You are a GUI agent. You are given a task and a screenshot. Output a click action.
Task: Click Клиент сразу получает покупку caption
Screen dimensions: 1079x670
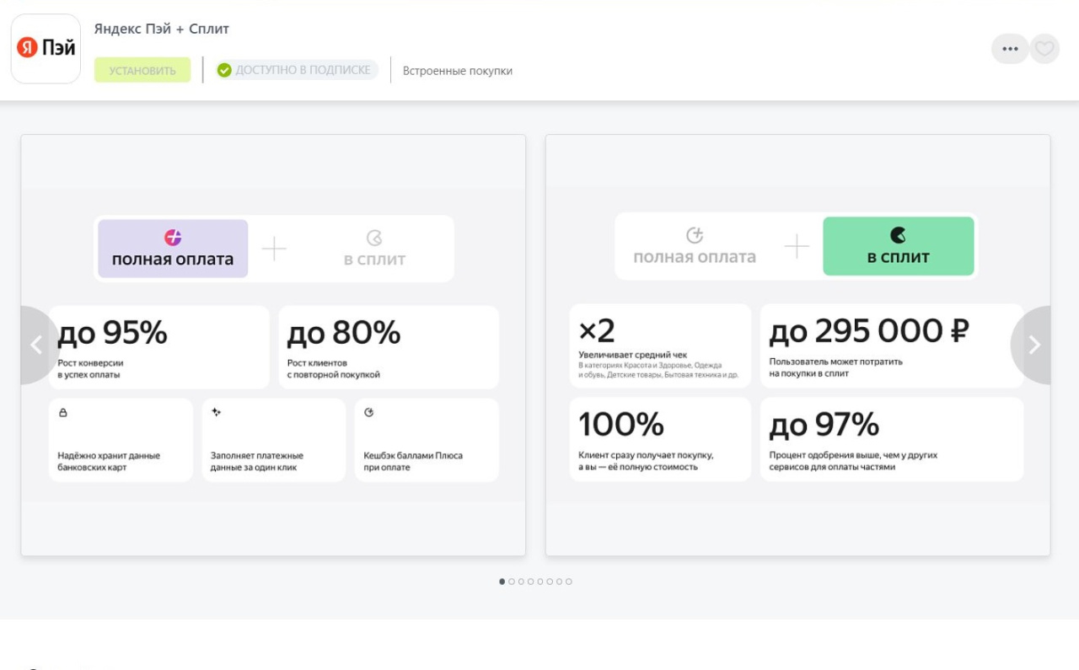pos(646,461)
